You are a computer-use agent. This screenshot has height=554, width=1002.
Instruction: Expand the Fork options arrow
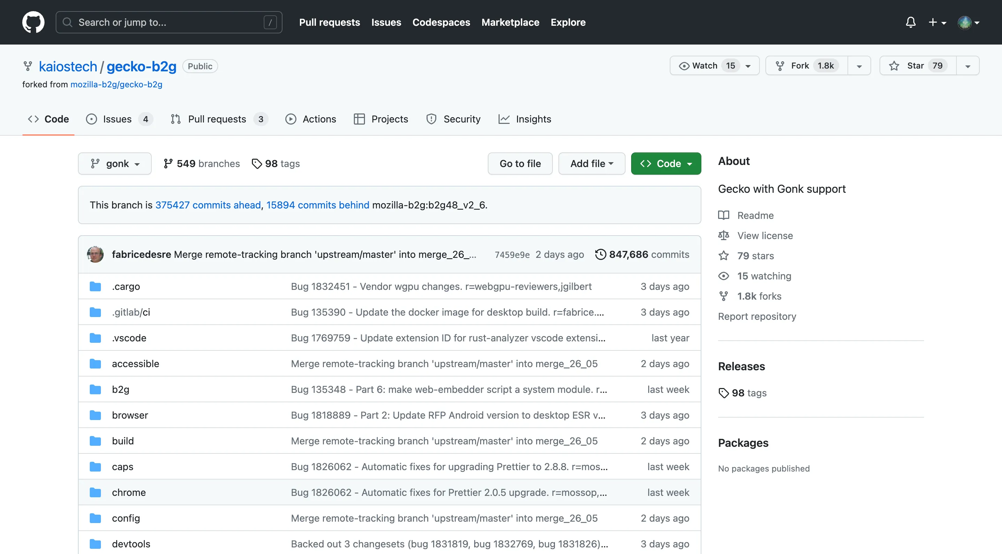[859, 66]
